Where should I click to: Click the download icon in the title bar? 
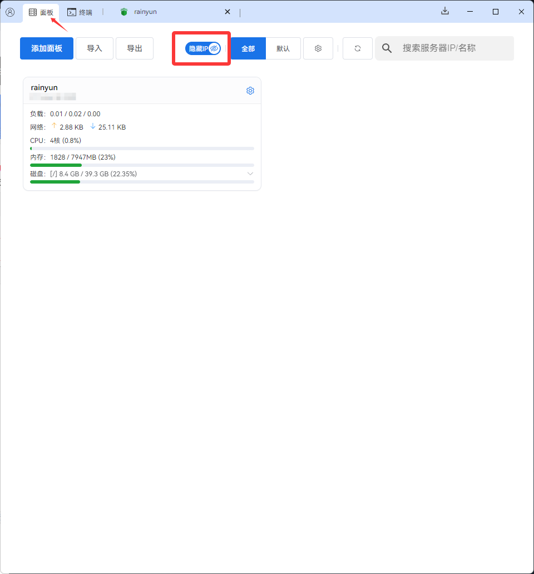444,11
